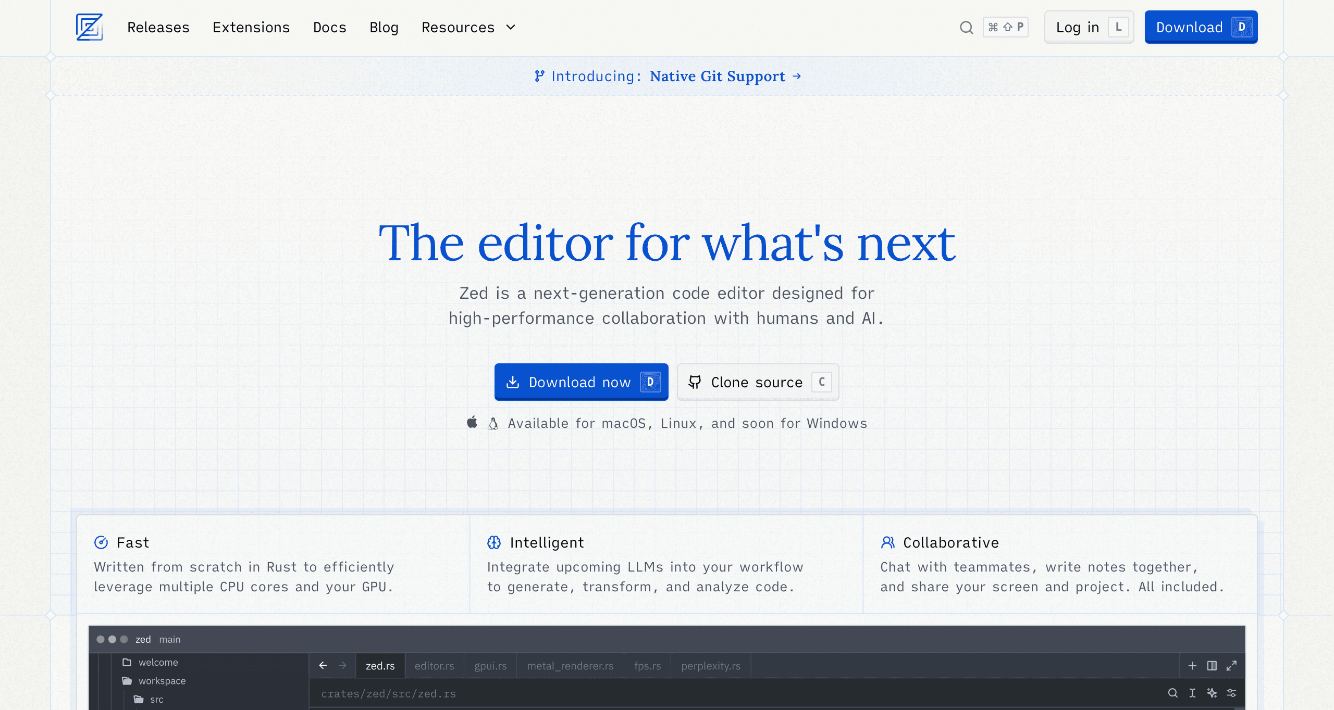This screenshot has height=710, width=1334.
Task: Collapse the workspace folder in the project tree
Action: (x=154, y=681)
